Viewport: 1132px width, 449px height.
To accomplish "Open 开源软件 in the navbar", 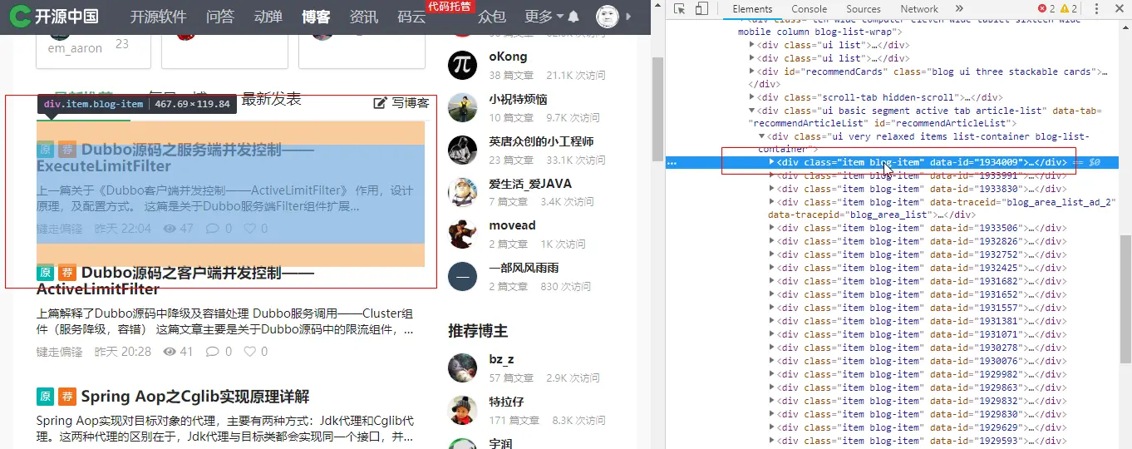I will (158, 17).
